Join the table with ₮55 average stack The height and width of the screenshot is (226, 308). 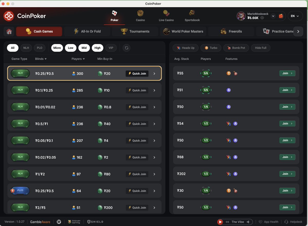point(287,73)
